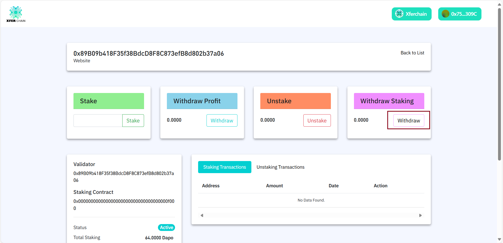Click the Website link under the validator address
503x243 pixels.
[x=82, y=60]
